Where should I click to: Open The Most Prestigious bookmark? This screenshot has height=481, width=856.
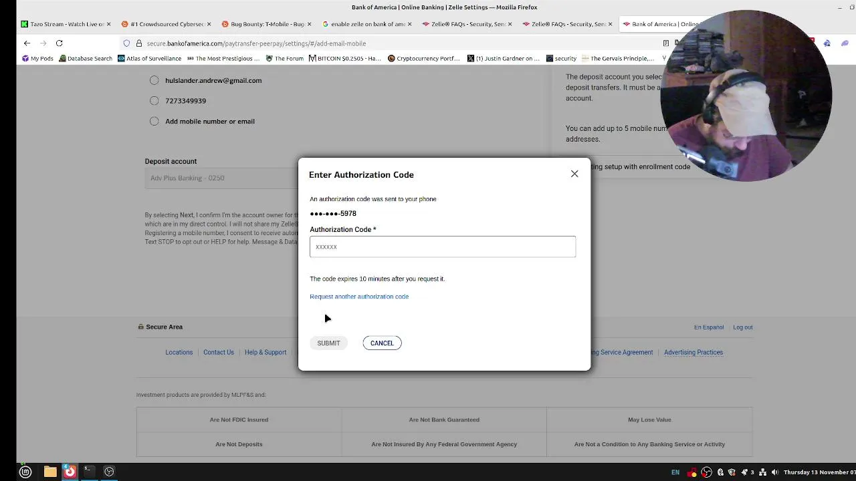(x=223, y=59)
